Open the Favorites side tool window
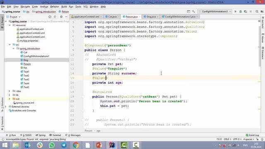This screenshot has width=265, height=149. (x=2, y=123)
